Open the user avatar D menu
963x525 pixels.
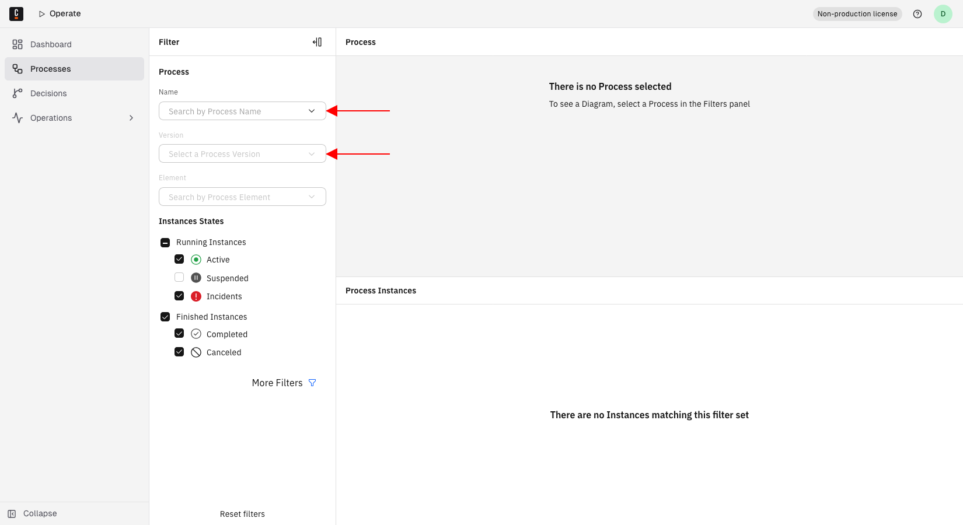pos(943,14)
